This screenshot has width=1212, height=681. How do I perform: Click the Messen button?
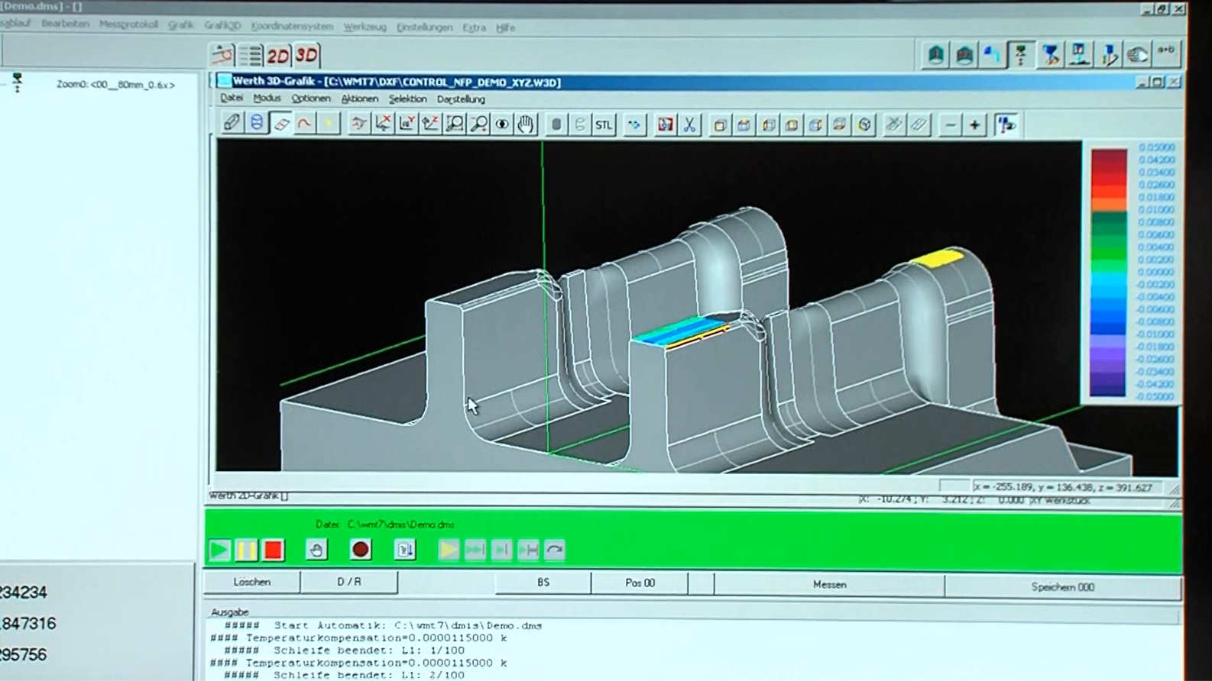click(829, 585)
